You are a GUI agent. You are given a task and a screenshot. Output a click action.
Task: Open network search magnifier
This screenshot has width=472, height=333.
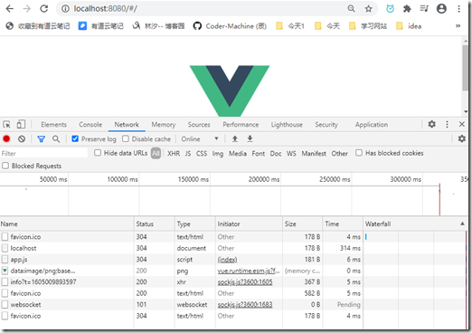(x=56, y=138)
